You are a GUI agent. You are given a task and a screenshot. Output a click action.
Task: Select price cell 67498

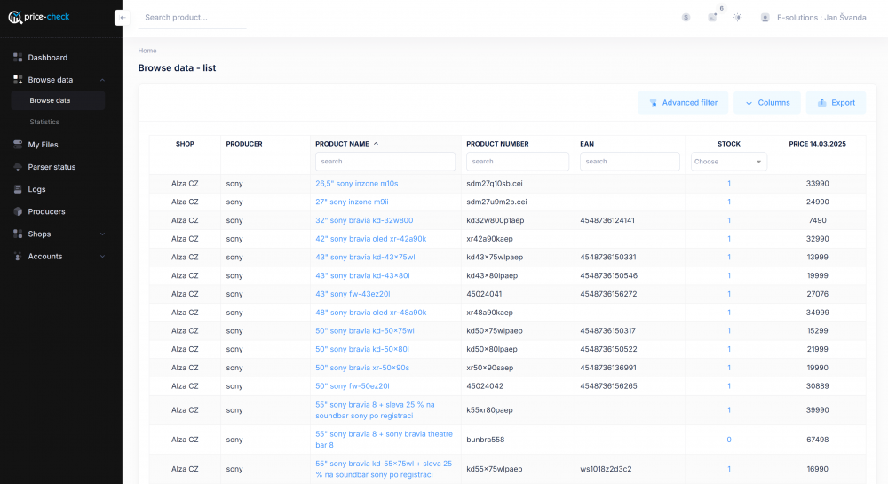[x=817, y=440]
